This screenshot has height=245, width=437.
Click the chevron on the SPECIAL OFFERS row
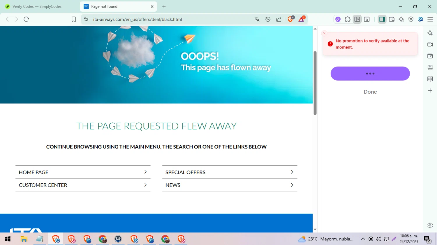tap(292, 172)
